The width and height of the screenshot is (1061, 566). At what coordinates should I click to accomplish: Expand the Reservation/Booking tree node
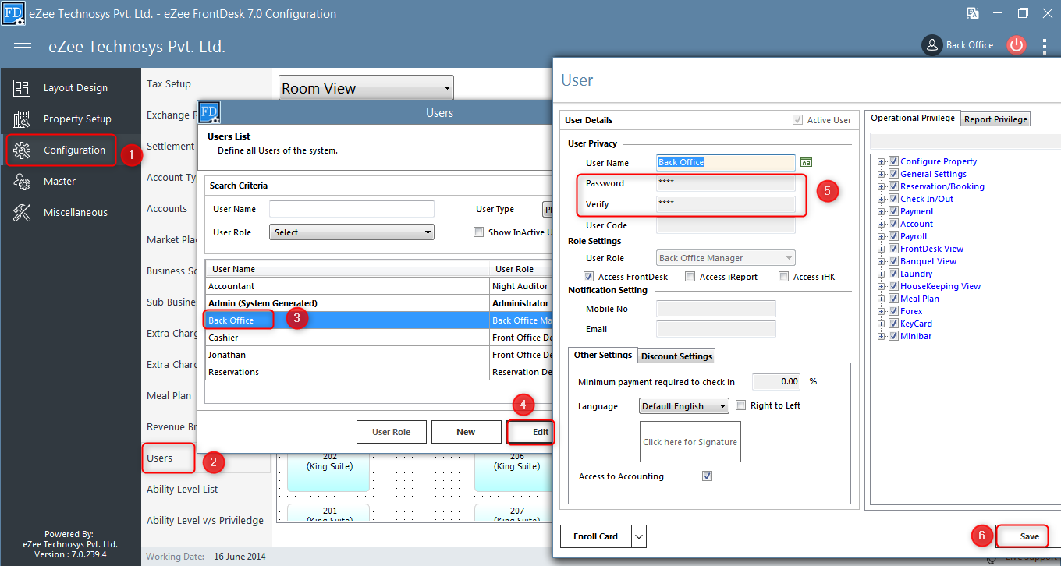[x=882, y=186]
